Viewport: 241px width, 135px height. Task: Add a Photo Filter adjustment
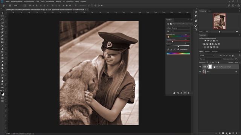pyautogui.click(x=213, y=44)
